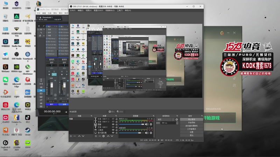Toggle Mute M on Studio One channel 1
Screen dimensions: 280x157
49,72
